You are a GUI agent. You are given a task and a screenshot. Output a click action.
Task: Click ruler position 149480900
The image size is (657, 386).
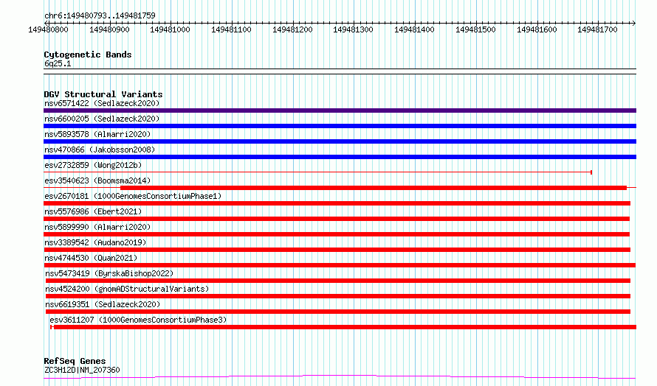coord(109,29)
